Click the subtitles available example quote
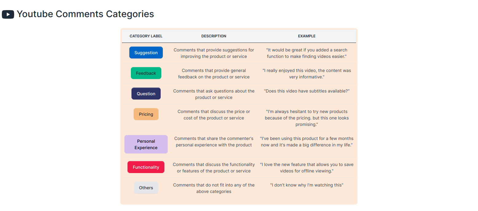The width and height of the screenshot is (478, 211). [307, 91]
